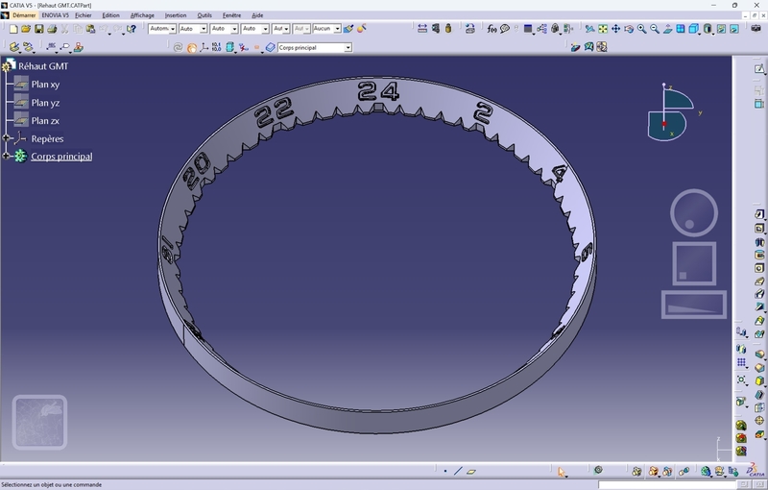
Task: Click the Réhaut GMT root node
Action: (x=43, y=66)
